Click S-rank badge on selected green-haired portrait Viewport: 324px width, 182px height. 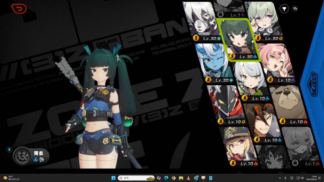tap(232, 56)
